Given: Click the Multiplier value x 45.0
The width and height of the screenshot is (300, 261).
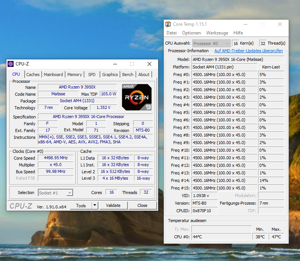Looking at the screenshot, I should tap(56, 165).
